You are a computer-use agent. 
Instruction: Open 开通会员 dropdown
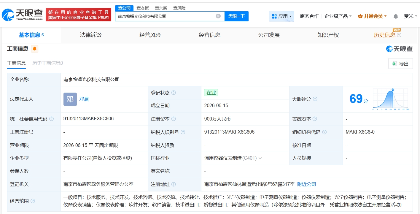(x=372, y=16)
